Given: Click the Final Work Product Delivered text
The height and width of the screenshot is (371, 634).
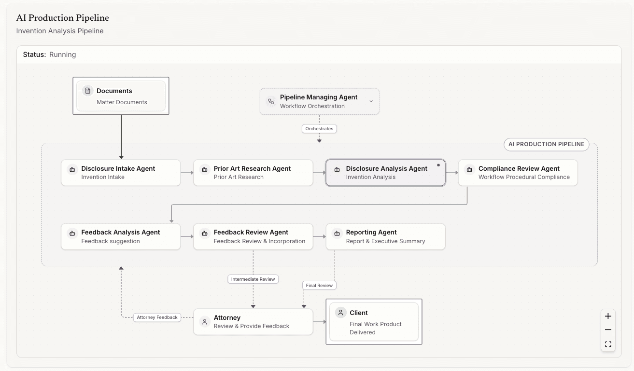Looking at the screenshot, I should point(376,328).
